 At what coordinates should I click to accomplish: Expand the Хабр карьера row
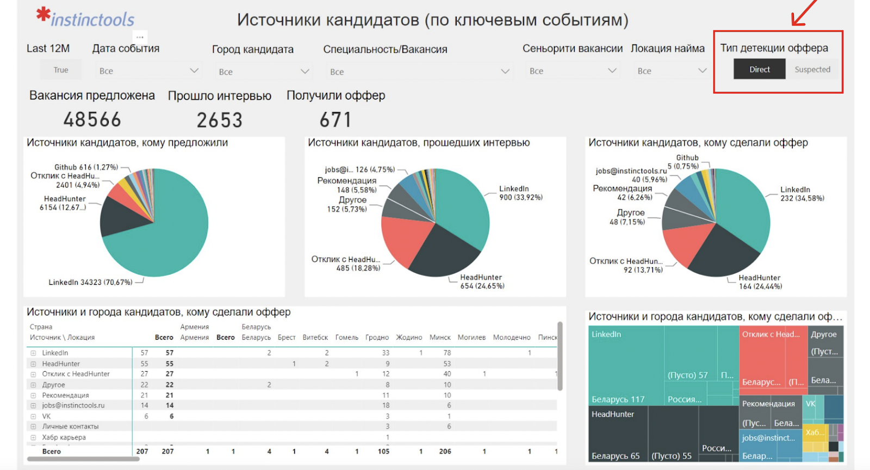tap(33, 437)
